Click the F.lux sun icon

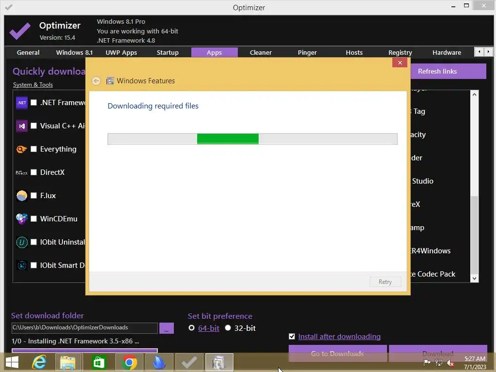coord(21,196)
